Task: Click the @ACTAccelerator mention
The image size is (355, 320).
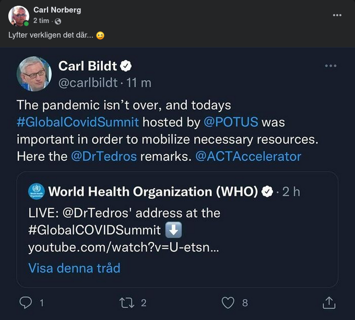Action: [x=248, y=156]
